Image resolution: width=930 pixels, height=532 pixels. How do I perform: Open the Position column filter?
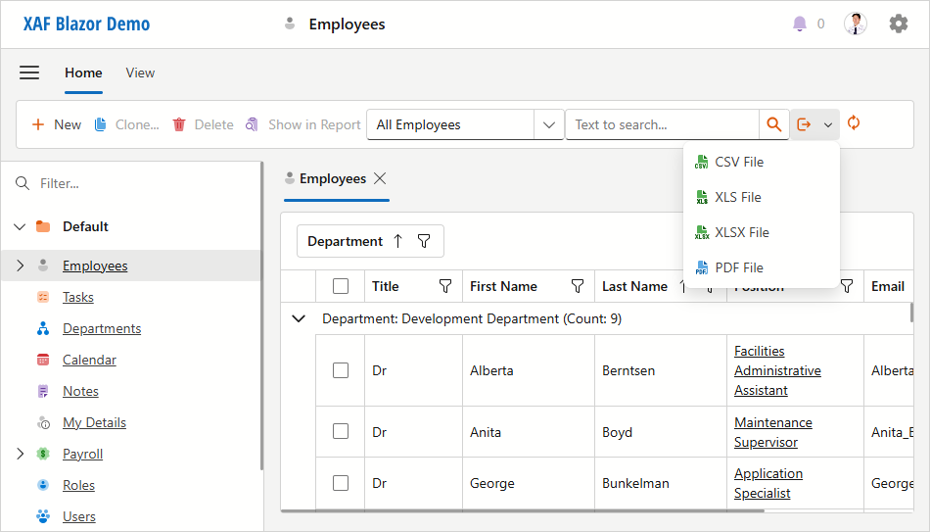[x=847, y=286]
